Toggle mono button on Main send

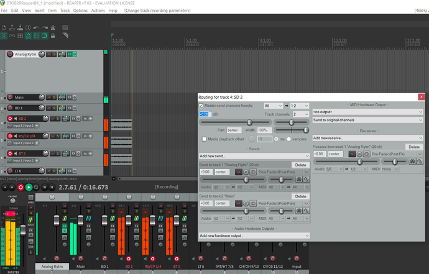tap(253, 203)
